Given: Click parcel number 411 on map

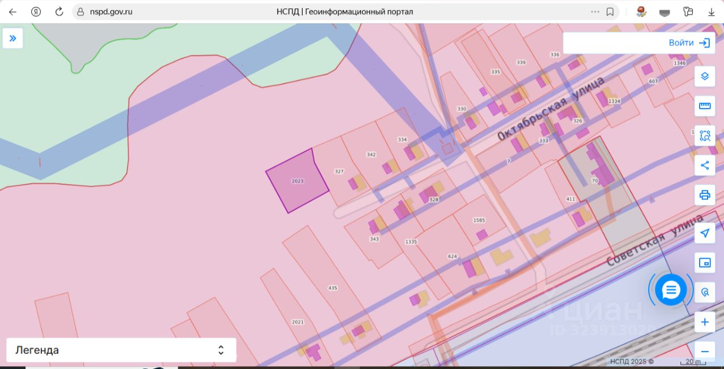Looking at the screenshot, I should [571, 199].
